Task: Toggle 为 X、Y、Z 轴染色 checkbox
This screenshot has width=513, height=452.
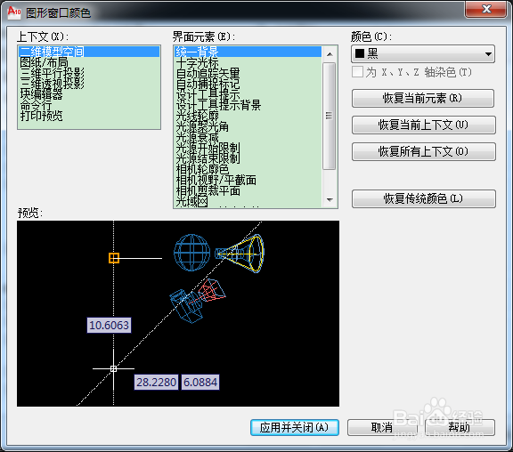Action: click(x=358, y=72)
